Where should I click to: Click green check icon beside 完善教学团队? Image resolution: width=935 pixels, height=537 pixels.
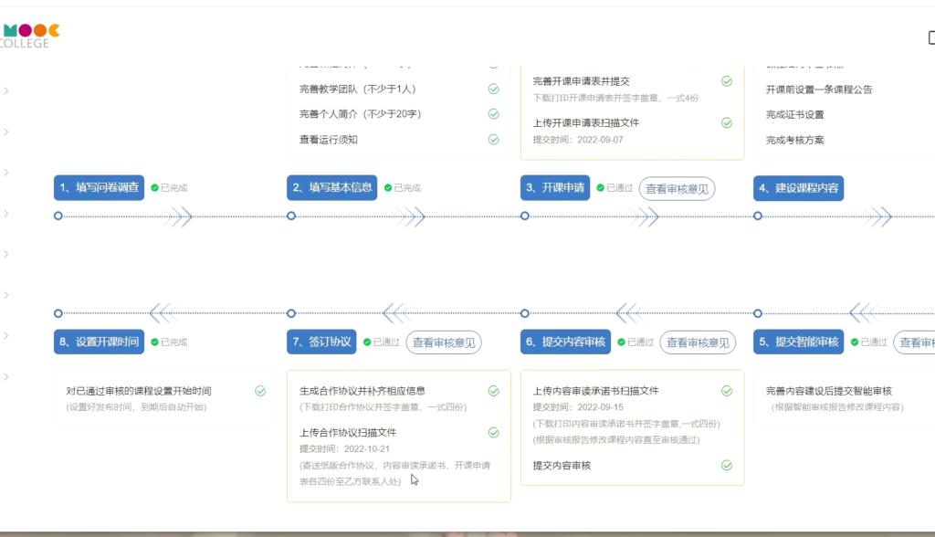493,89
